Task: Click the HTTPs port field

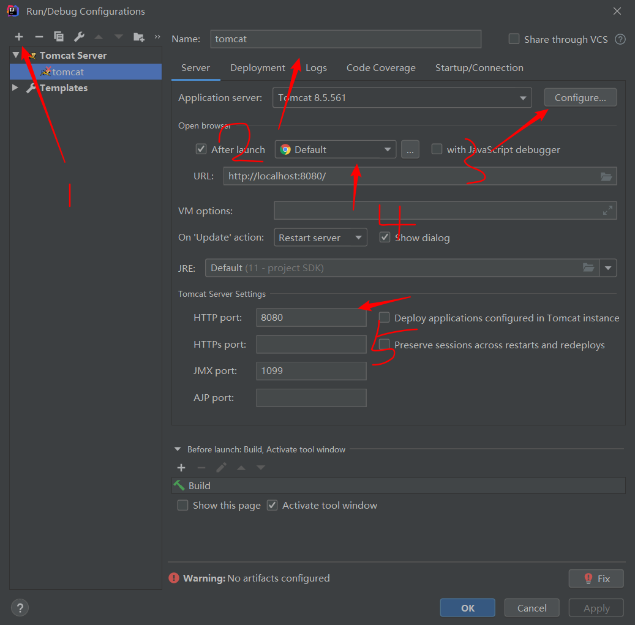Action: 312,344
